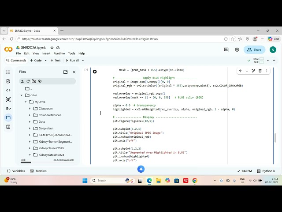Collapse the MyDrive folder tree

[x=26, y=102]
